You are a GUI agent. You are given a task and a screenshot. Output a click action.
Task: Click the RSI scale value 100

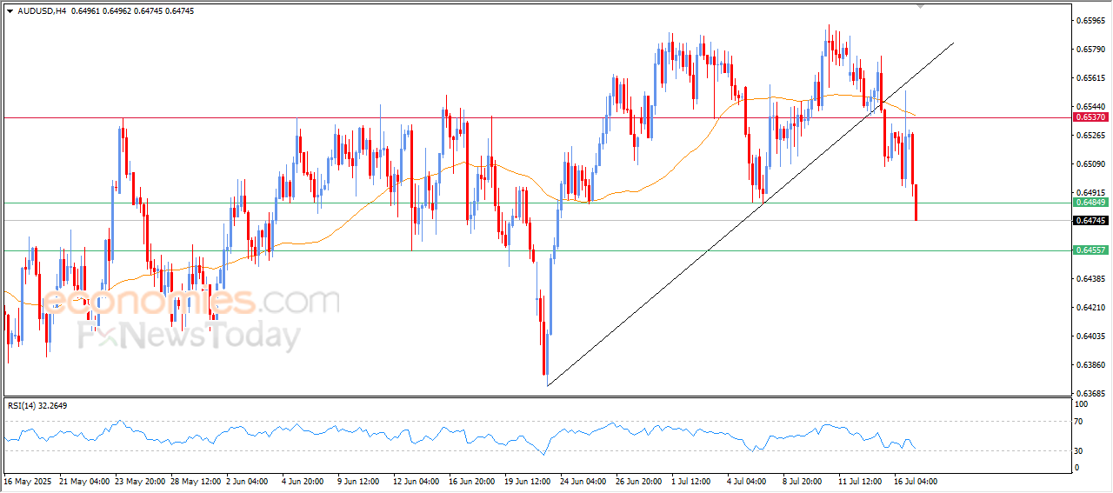point(1083,404)
